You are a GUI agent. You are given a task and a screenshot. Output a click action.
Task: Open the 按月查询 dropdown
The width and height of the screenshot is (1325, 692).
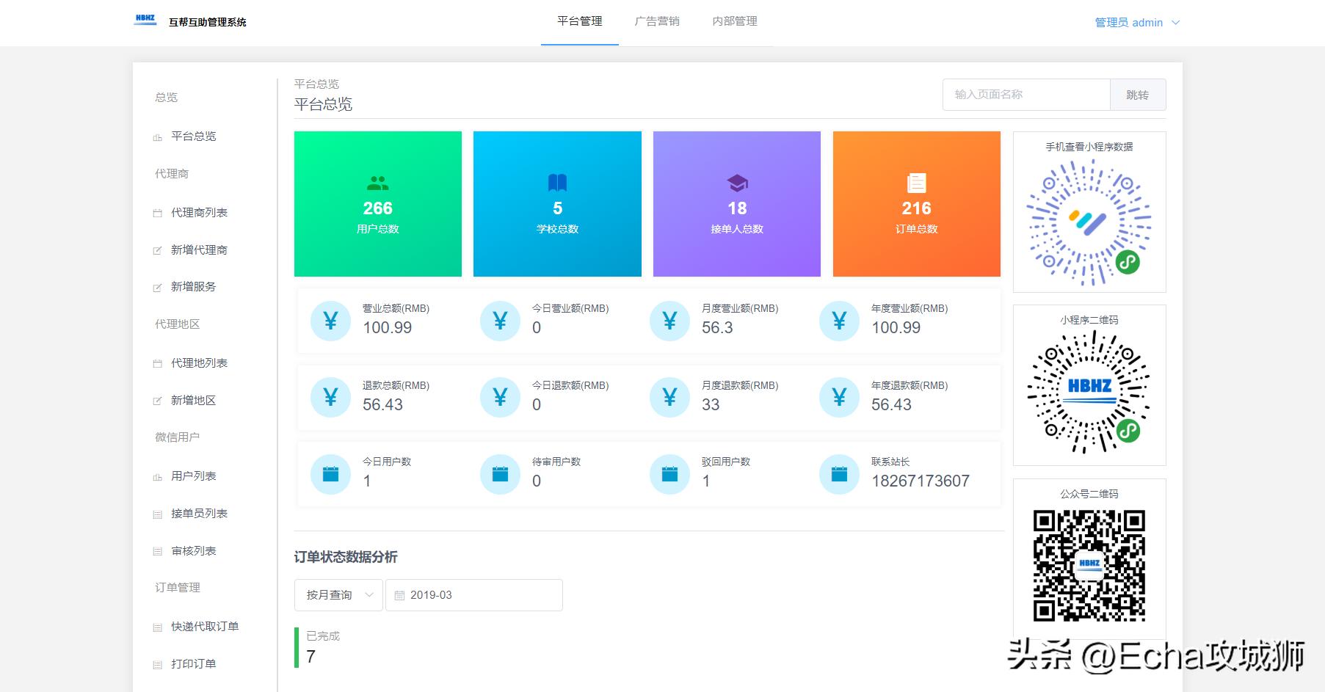338,594
